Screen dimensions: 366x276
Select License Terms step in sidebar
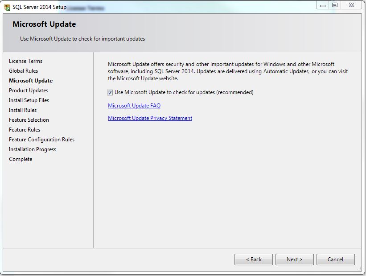point(26,61)
